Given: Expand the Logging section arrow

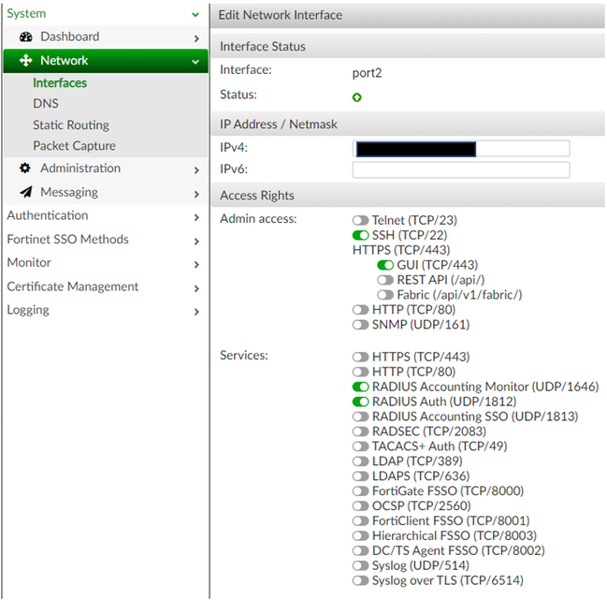Looking at the screenshot, I should 195,312.
